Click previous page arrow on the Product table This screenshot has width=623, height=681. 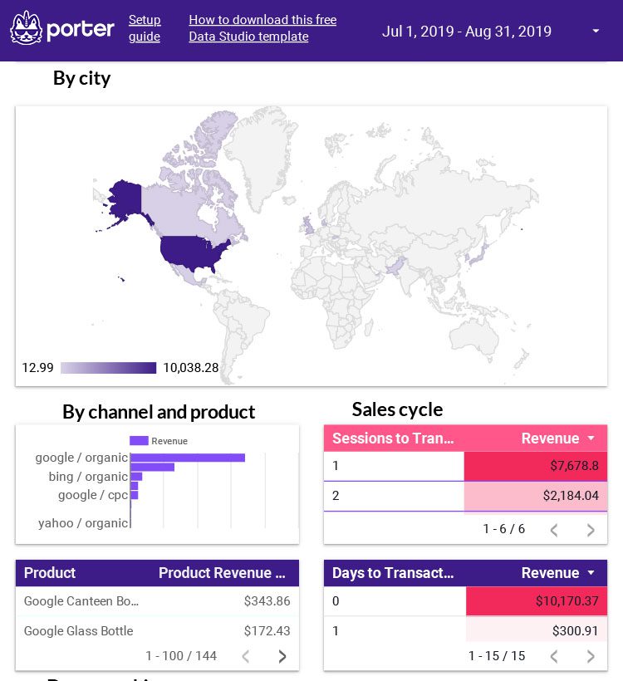(246, 656)
